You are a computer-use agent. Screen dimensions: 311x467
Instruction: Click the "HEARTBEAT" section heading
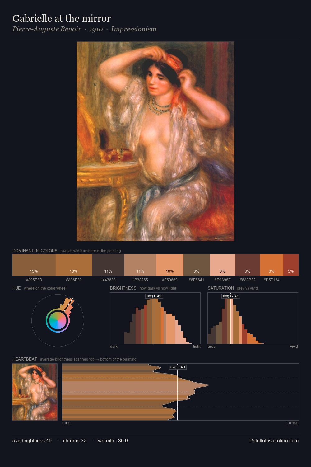click(25, 359)
